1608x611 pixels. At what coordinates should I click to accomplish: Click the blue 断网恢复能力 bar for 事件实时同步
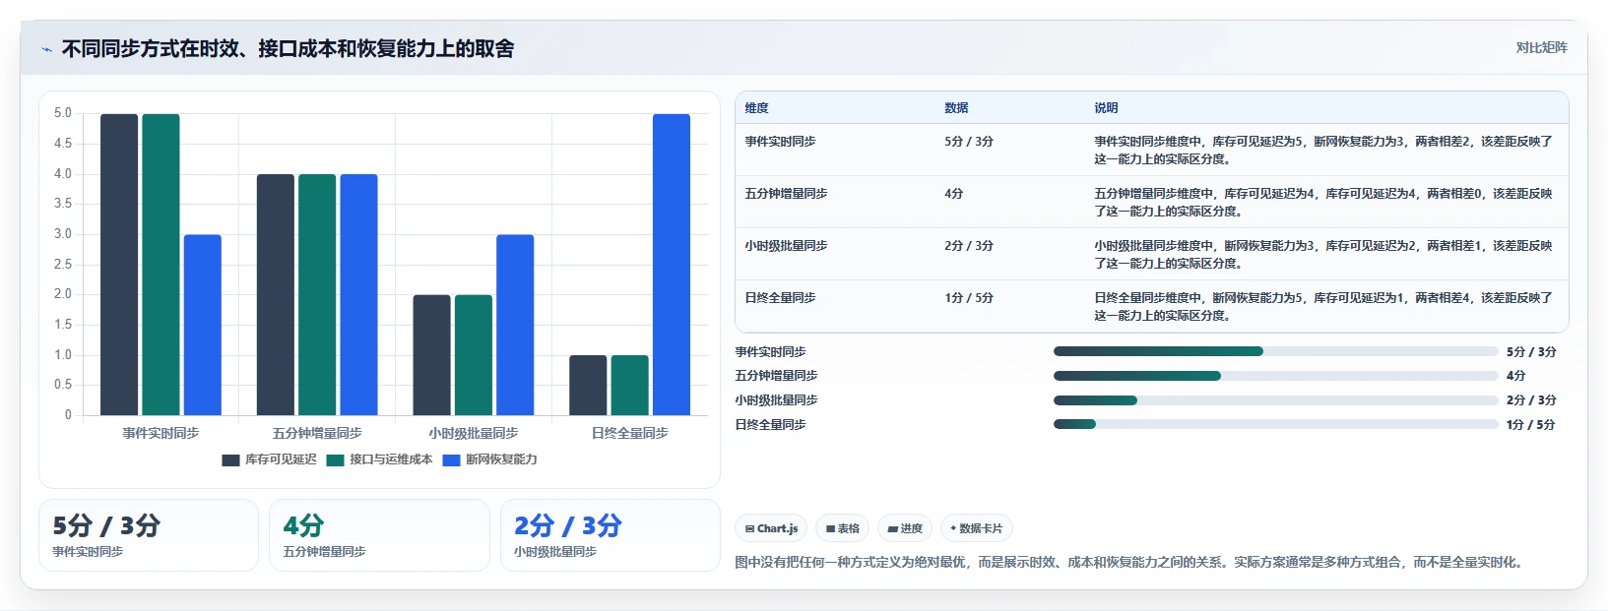tap(202, 325)
